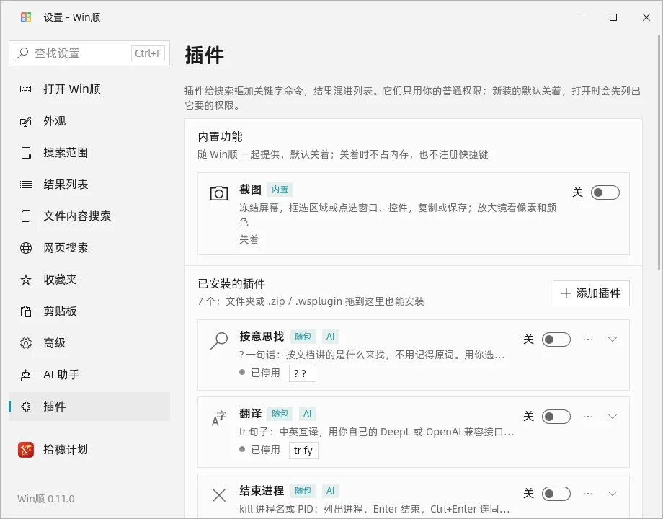The width and height of the screenshot is (663, 519).
Task: Click the Win顺 0.11.0 version label
Action: [x=46, y=499]
